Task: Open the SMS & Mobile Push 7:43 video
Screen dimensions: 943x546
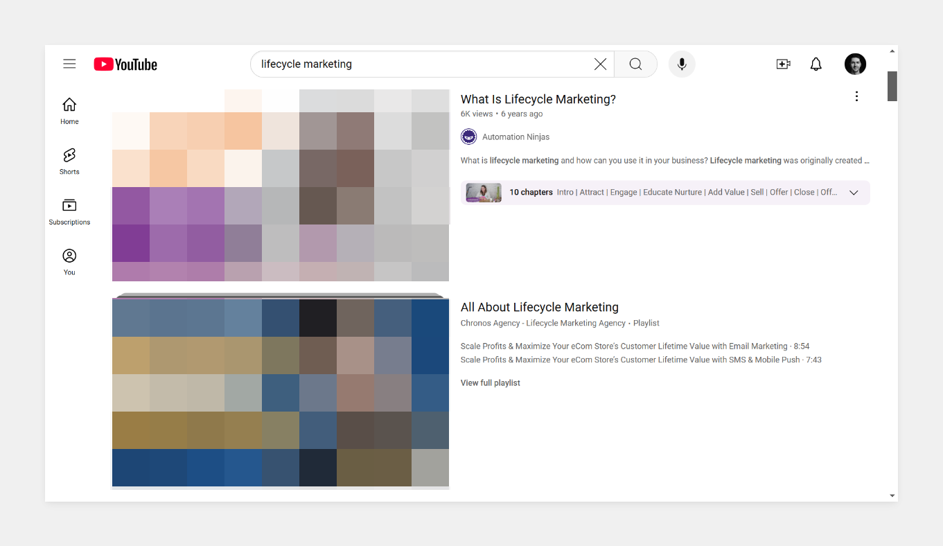Action: tap(641, 360)
